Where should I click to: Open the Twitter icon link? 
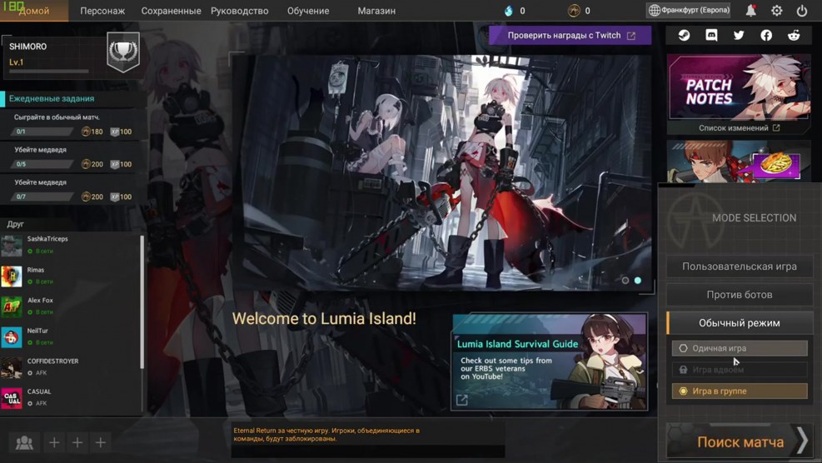tap(739, 35)
